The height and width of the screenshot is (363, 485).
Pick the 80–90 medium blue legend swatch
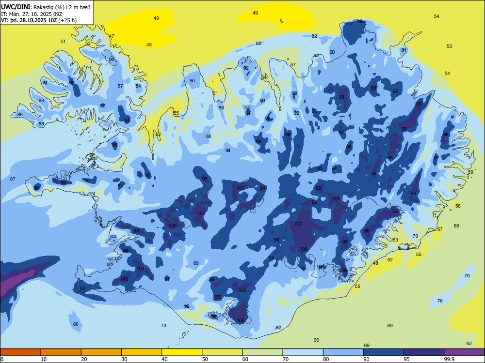(x=343, y=352)
